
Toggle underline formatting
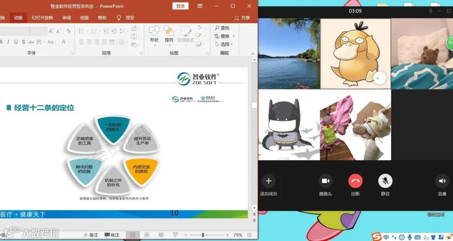click(16, 42)
